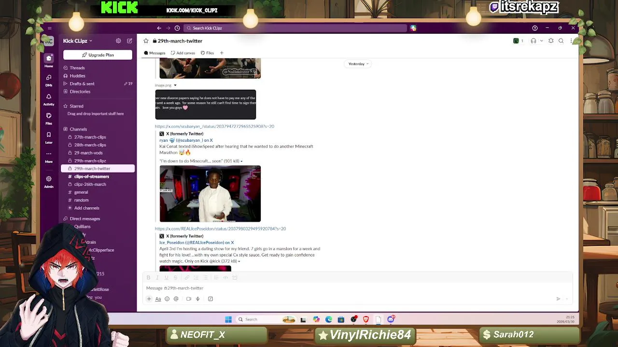
Task: Open huddle options chevron next to headphones
Action: (541, 41)
